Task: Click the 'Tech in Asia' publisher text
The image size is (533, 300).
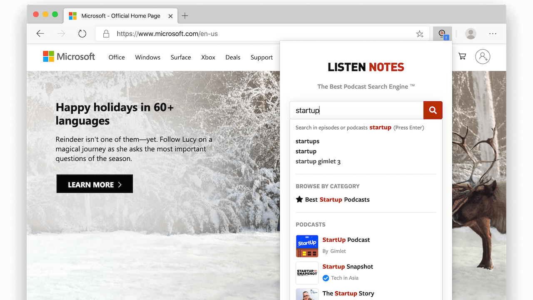Action: 345,278
